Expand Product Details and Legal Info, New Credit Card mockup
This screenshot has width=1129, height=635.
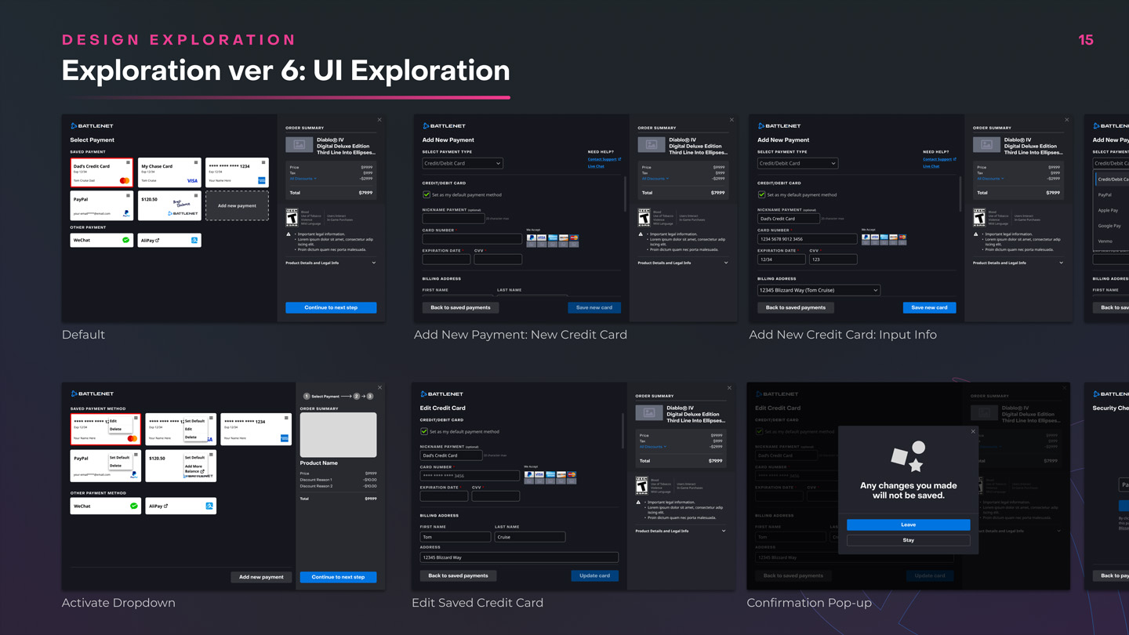tap(682, 263)
